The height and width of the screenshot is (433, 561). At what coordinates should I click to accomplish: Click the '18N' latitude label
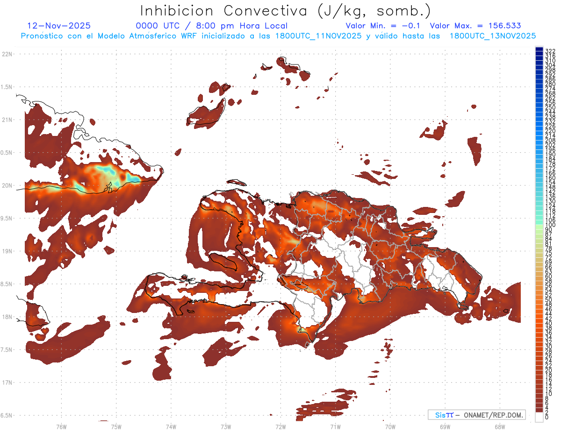click(x=7, y=317)
